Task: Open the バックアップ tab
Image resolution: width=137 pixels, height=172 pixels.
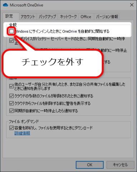Action: point(47,16)
